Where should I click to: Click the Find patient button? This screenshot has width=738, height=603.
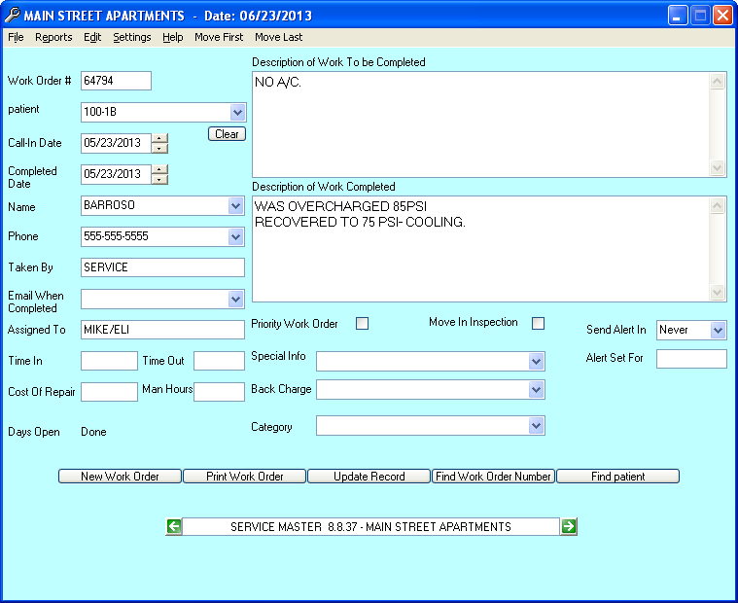coord(618,476)
